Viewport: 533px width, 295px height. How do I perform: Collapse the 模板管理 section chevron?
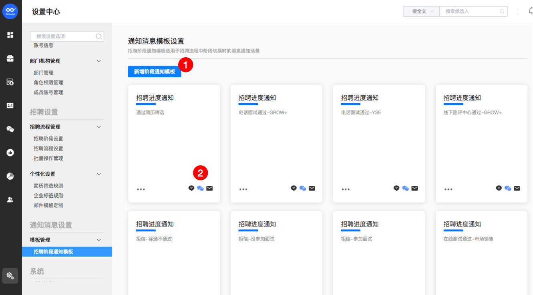[x=99, y=240]
